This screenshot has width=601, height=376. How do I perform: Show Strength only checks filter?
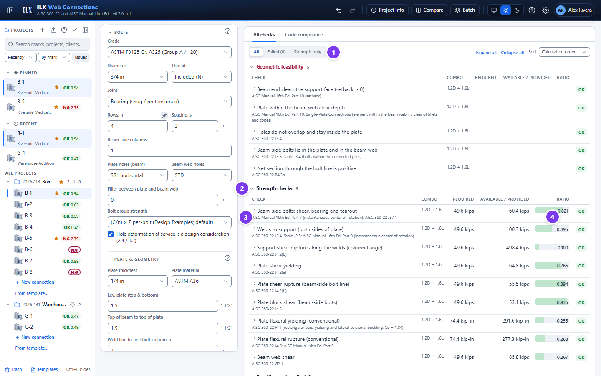[308, 52]
